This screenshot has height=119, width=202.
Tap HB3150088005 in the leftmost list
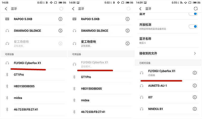(x=34, y=86)
